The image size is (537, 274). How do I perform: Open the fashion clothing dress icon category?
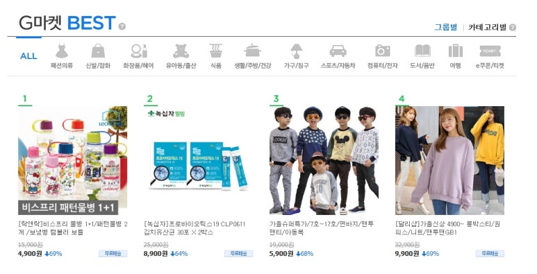click(x=62, y=51)
